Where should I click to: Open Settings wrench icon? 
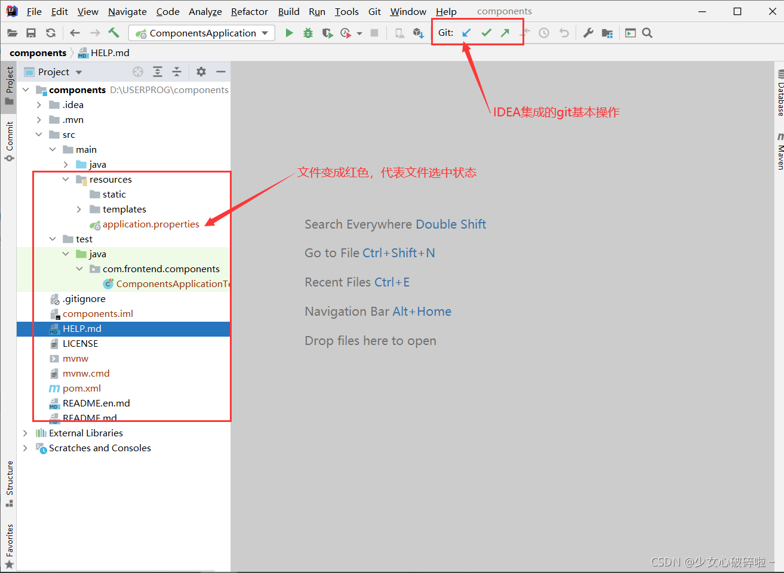[588, 33]
